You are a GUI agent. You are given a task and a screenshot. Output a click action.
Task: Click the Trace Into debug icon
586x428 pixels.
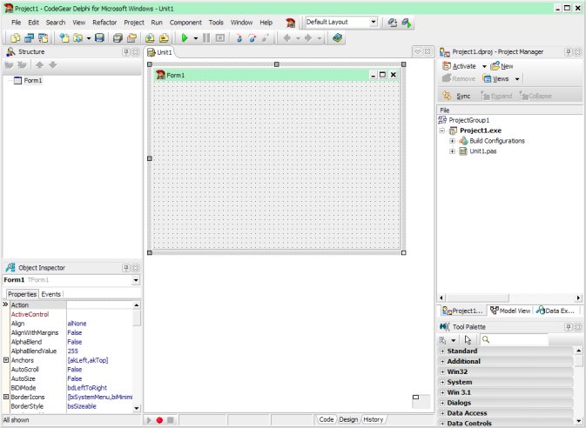click(x=239, y=38)
